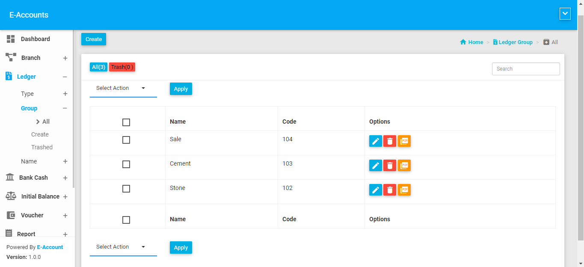Click the red delete icon for Cement
Viewport: 584px width, 267px height.
click(x=389, y=166)
